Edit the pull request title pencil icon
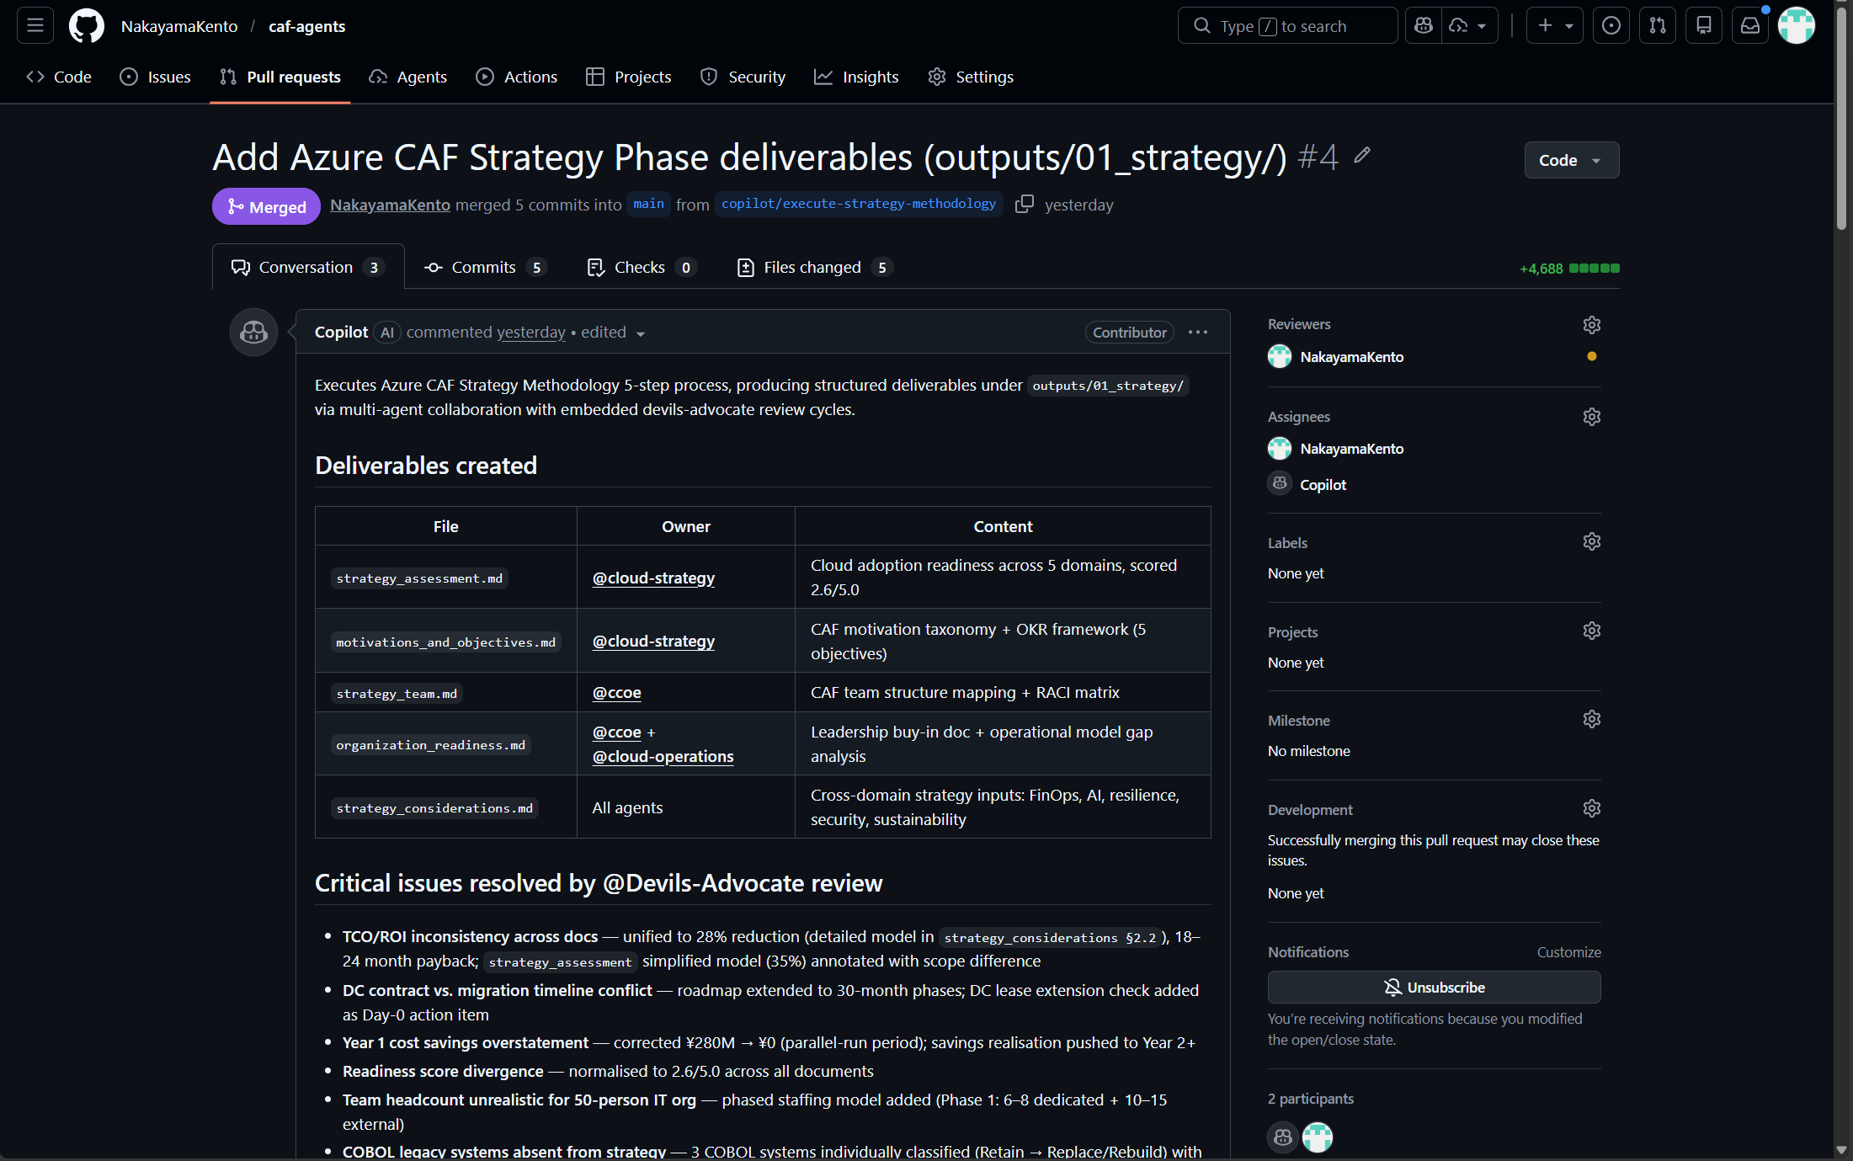The image size is (1853, 1161). coord(1361,156)
